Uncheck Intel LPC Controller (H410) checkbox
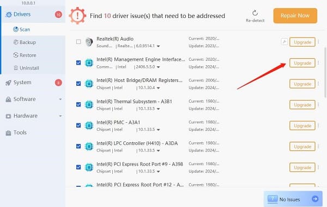Screen dimensions: 327x207 (x=78, y=146)
